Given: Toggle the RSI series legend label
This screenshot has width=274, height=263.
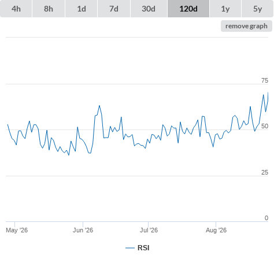Looking at the screenshot, I should [x=143, y=248].
